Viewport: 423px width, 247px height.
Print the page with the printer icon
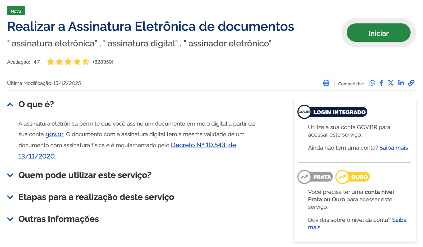326,83
